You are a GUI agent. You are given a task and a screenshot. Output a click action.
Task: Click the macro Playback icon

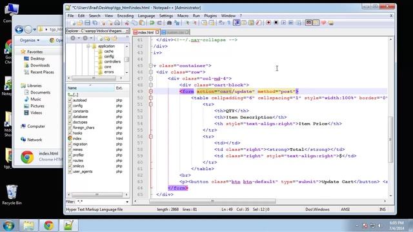pyautogui.click(x=283, y=23)
